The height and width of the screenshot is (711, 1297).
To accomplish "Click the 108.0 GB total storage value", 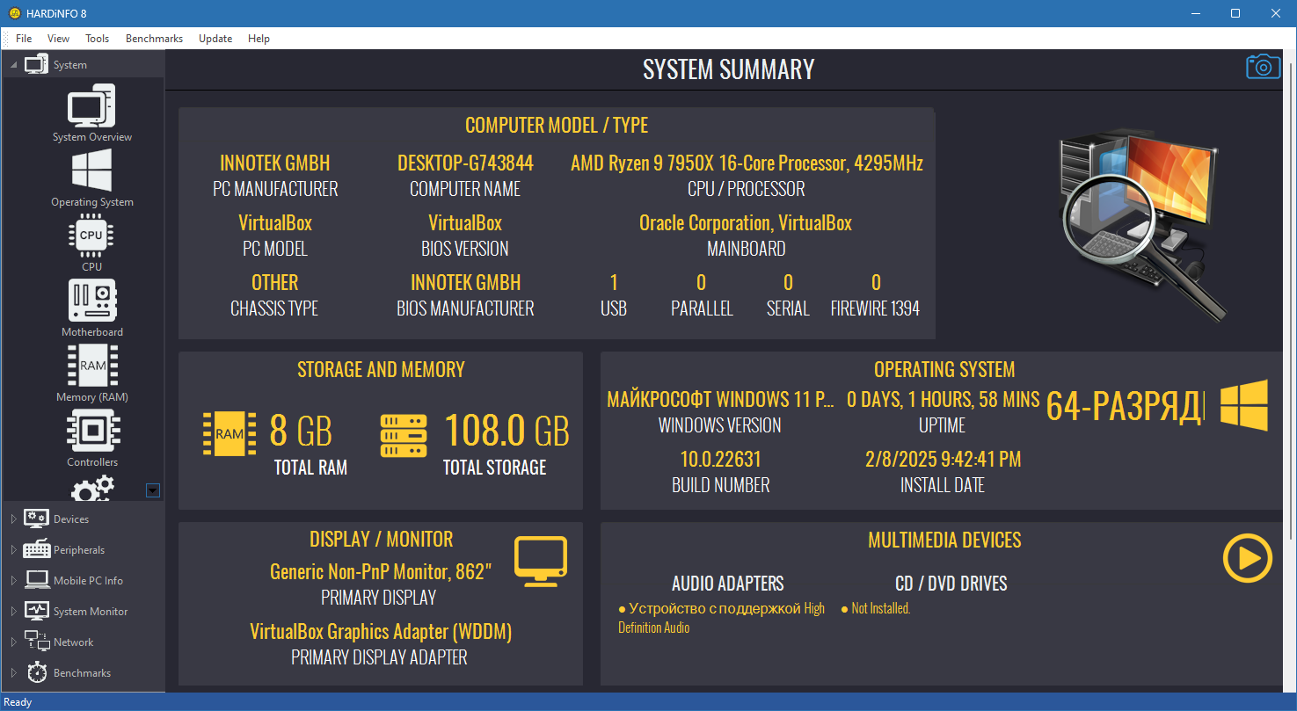I will [x=506, y=432].
